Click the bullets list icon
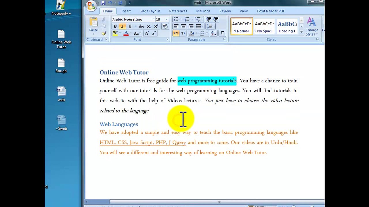 point(176,19)
